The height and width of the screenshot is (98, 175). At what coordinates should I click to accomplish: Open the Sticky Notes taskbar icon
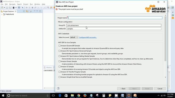pos(110,96)
